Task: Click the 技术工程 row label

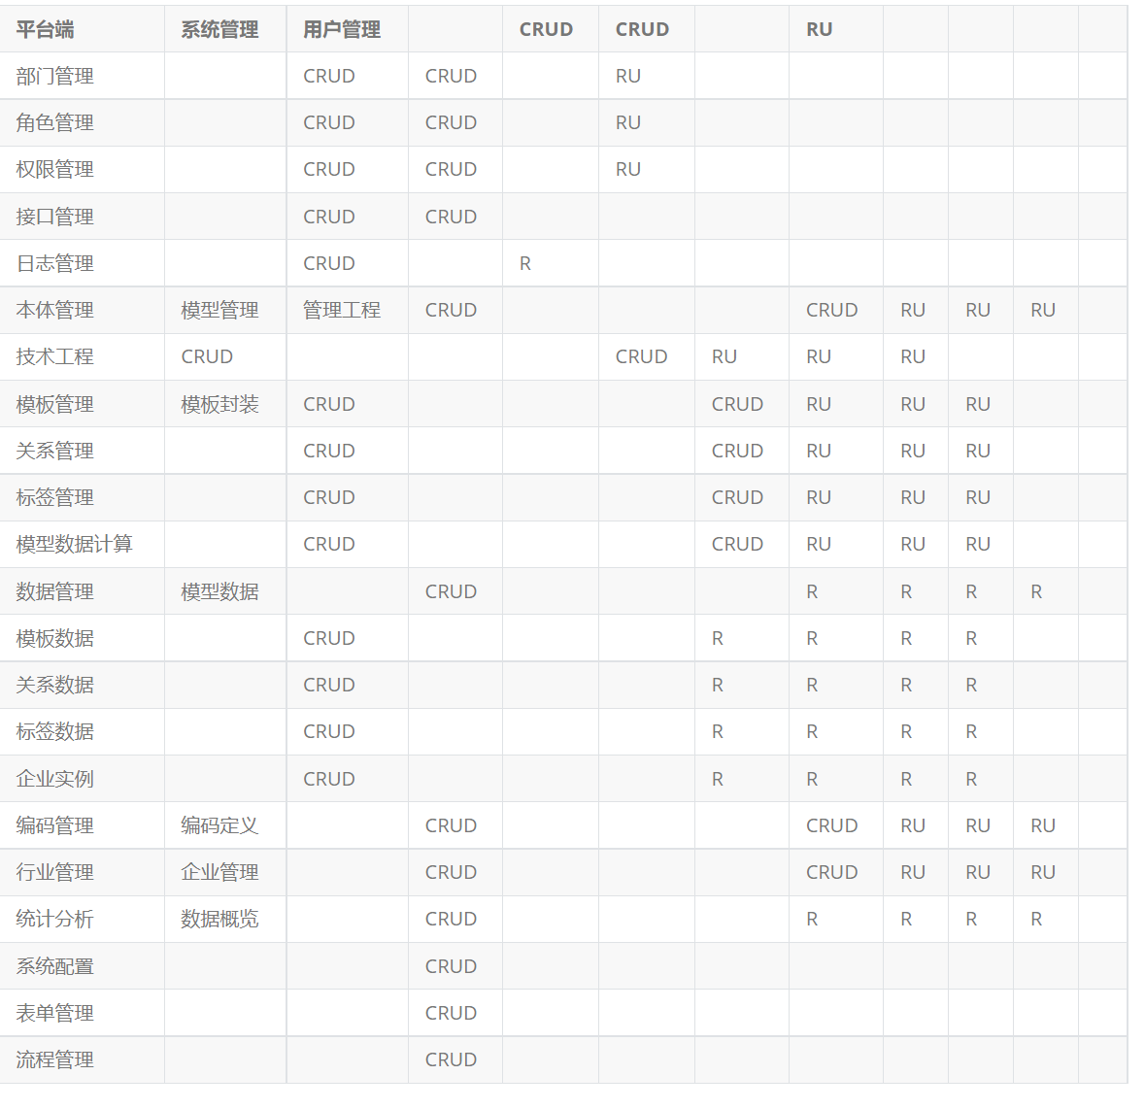Action: 54,356
